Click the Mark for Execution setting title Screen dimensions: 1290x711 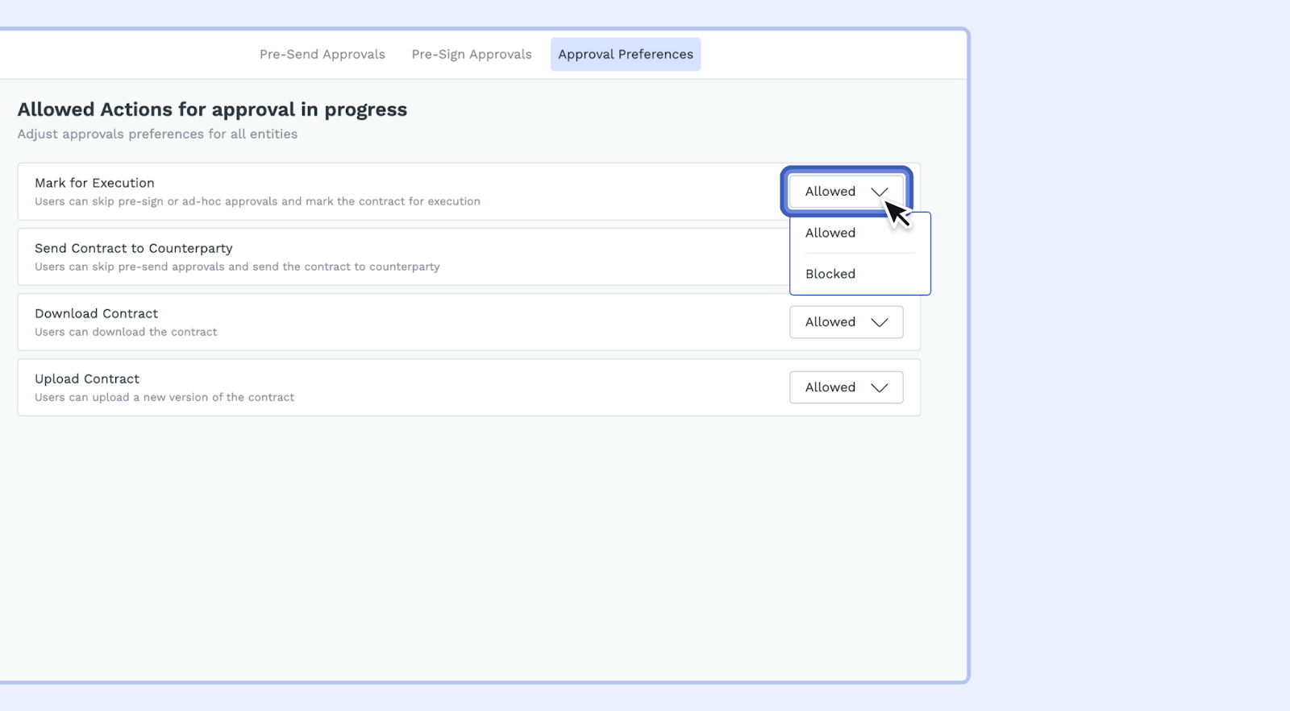[94, 183]
